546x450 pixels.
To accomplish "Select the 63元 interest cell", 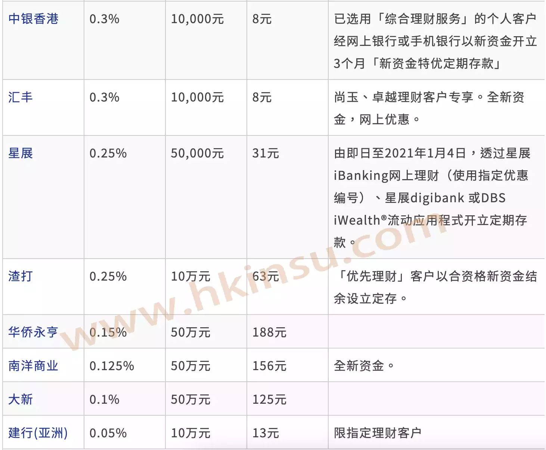I will coord(266,276).
